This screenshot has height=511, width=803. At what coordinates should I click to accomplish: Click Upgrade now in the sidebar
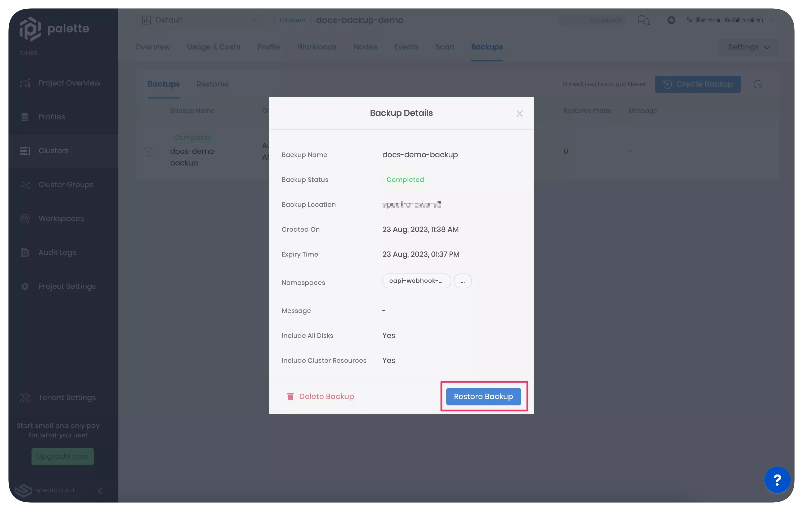62,456
